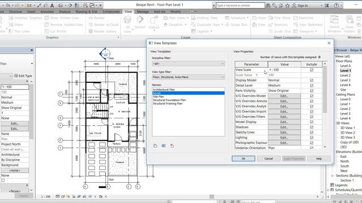Click the Title Block tool
This screenshot has height=203, width=362.
(279, 18)
